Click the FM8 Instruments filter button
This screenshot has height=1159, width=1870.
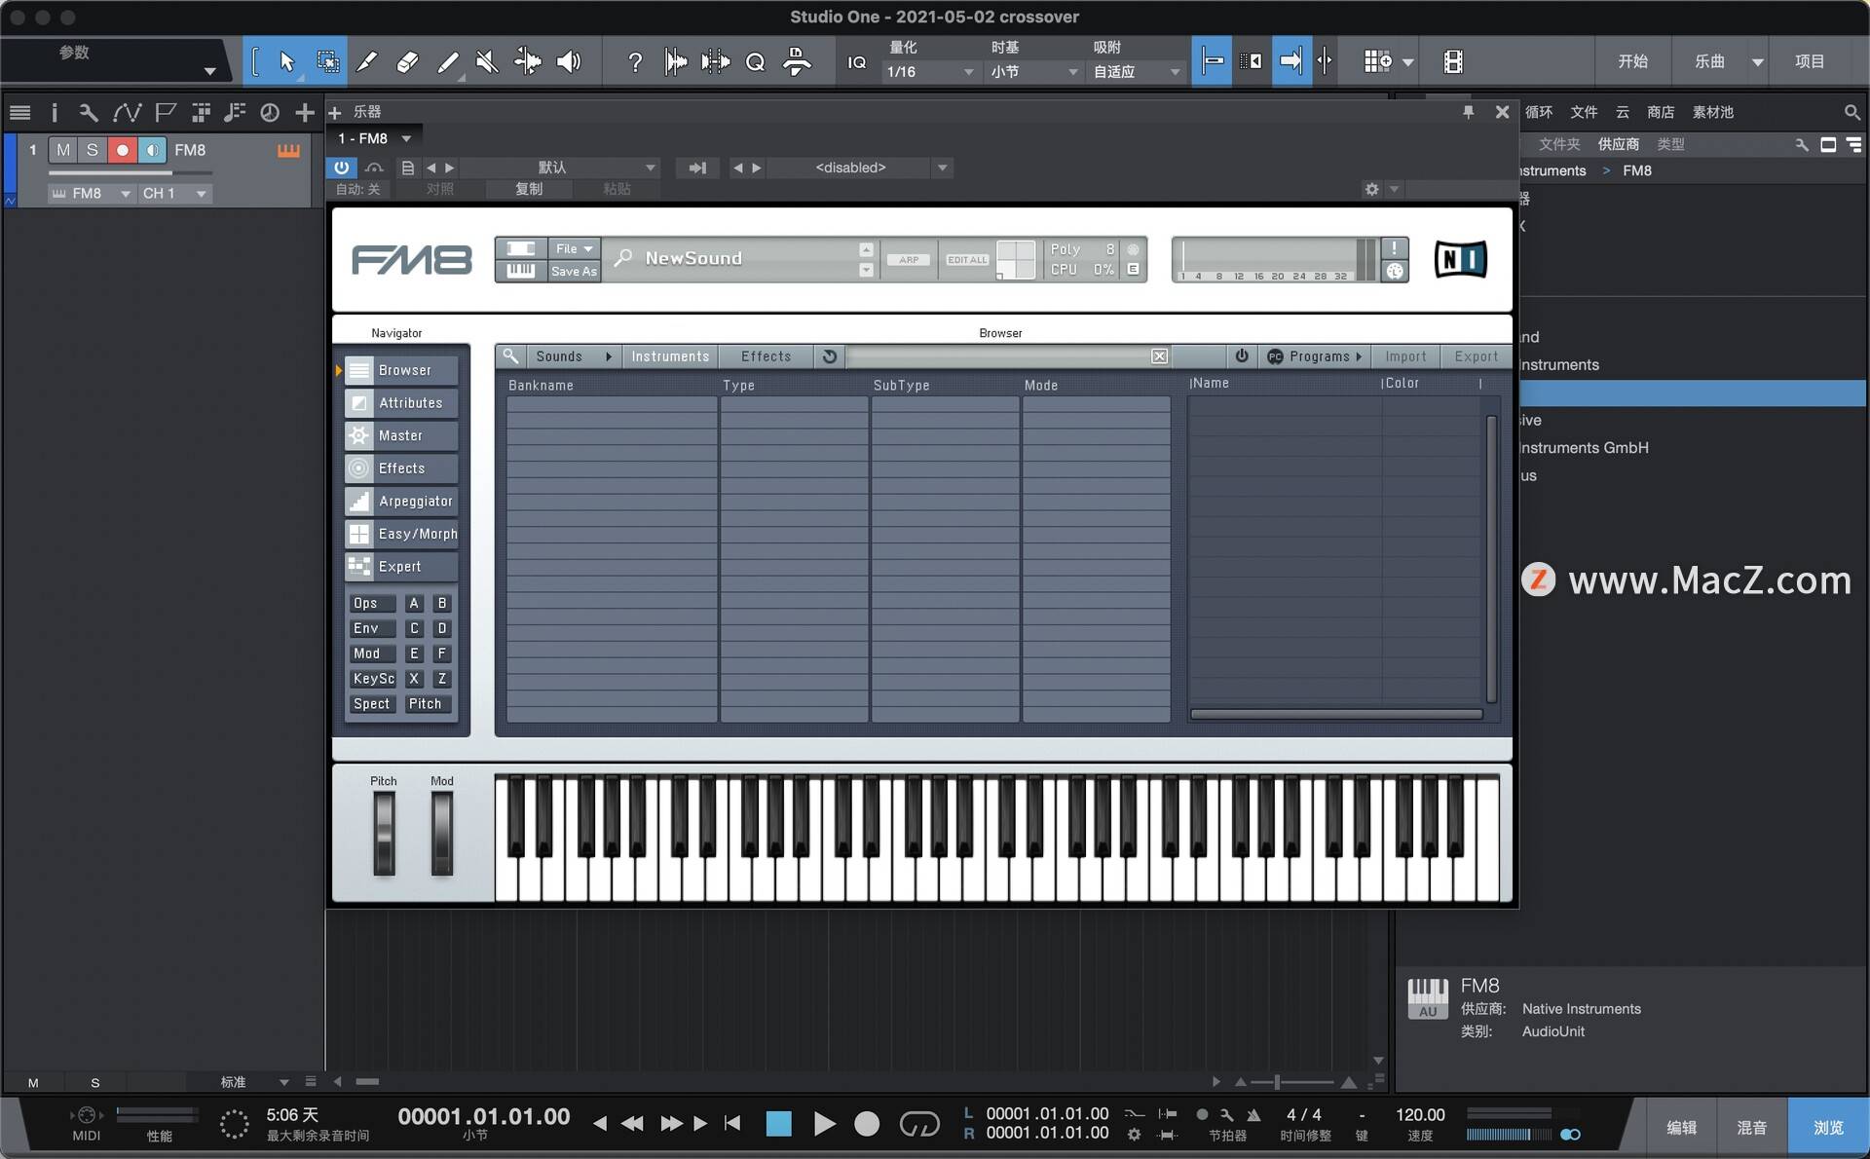670,356
